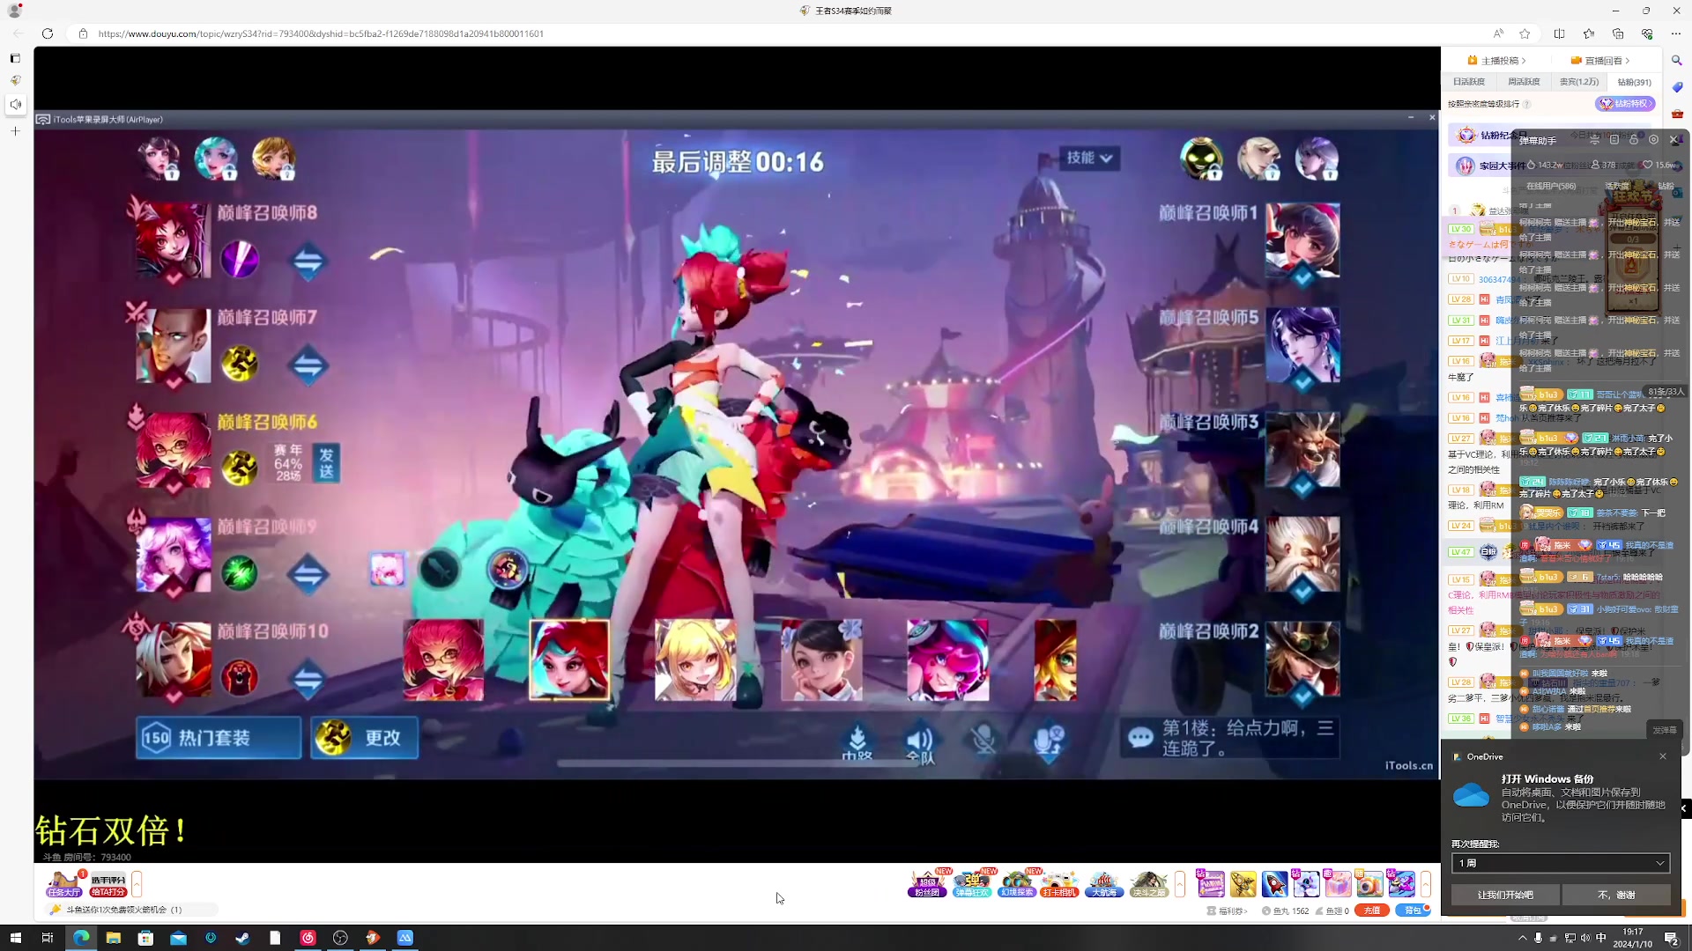Click the in-game 中路 mid-lane icon
Image resolution: width=1692 pixels, height=951 pixels.
coord(857,741)
